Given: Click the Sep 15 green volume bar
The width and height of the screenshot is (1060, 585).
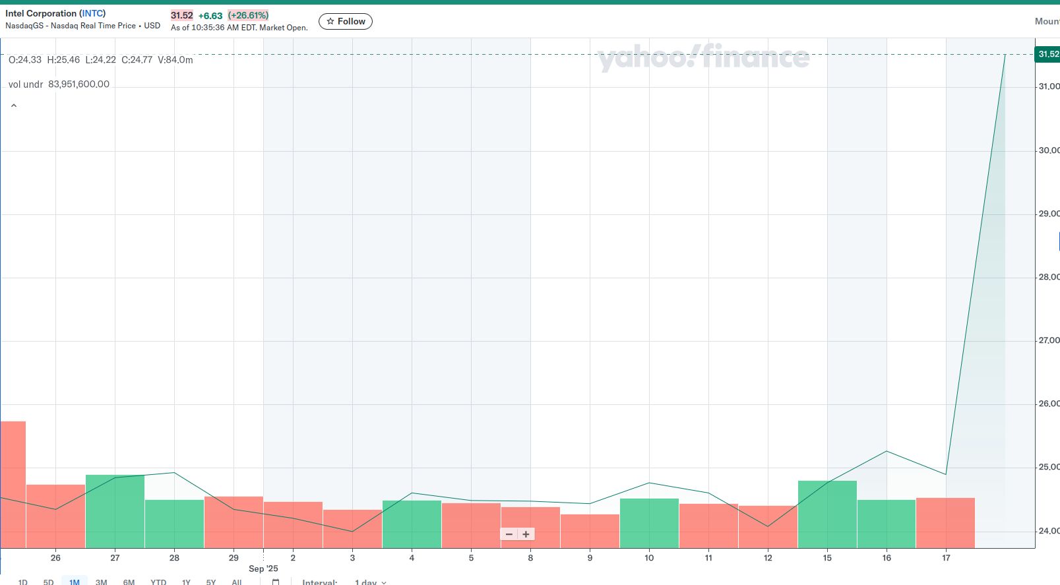Looking at the screenshot, I should pyautogui.click(x=827, y=514).
